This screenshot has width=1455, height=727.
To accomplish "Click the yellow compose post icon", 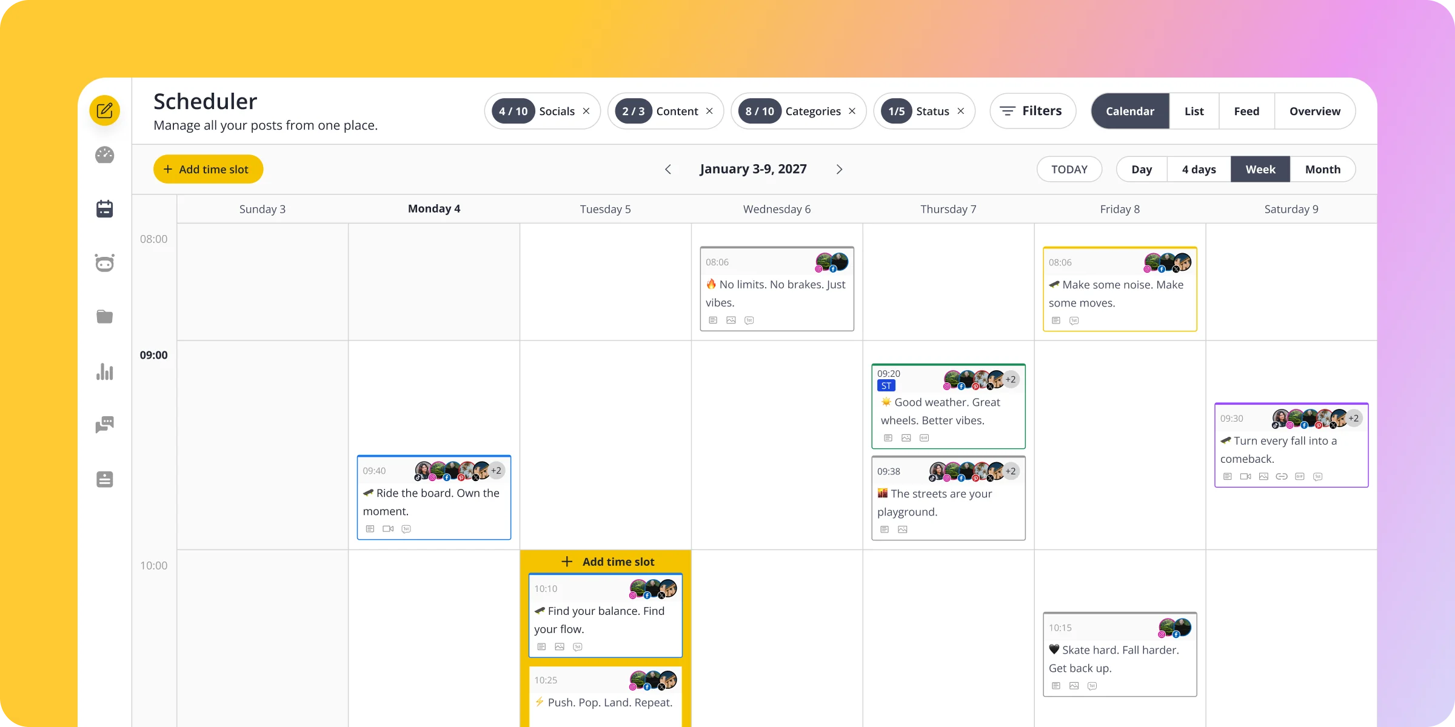I will tap(104, 110).
